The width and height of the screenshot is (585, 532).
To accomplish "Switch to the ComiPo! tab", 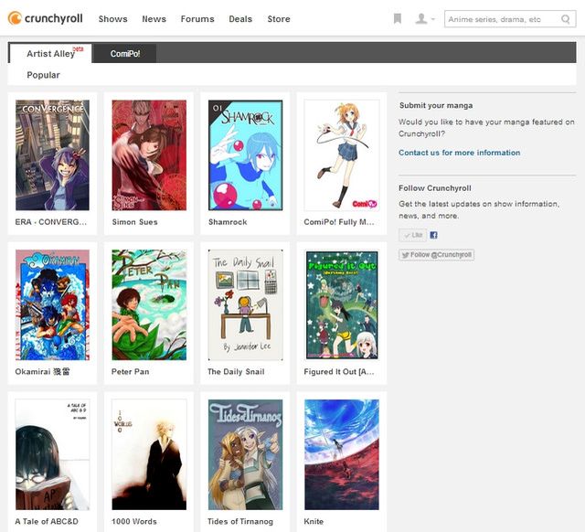I will click(x=125, y=53).
